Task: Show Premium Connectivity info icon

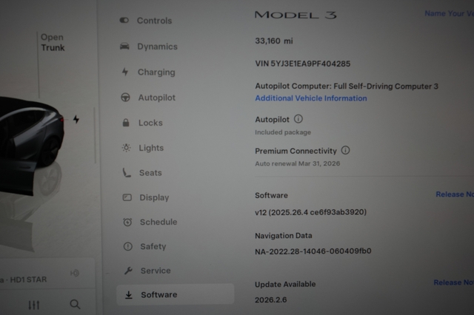Action: point(346,150)
